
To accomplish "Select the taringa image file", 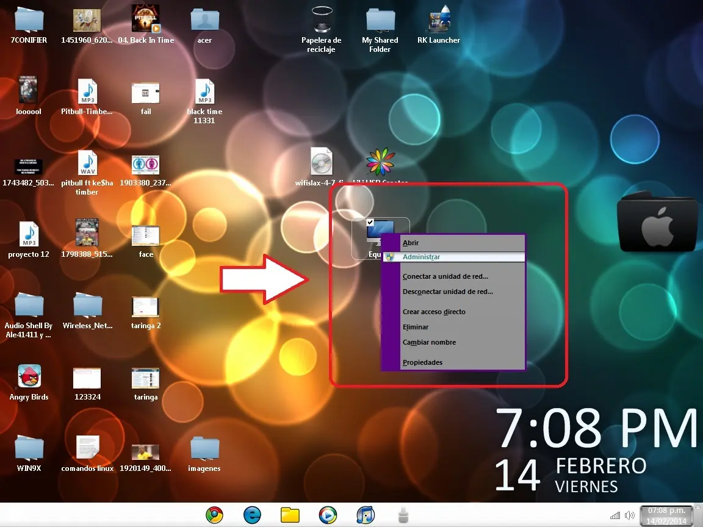I will (145, 378).
